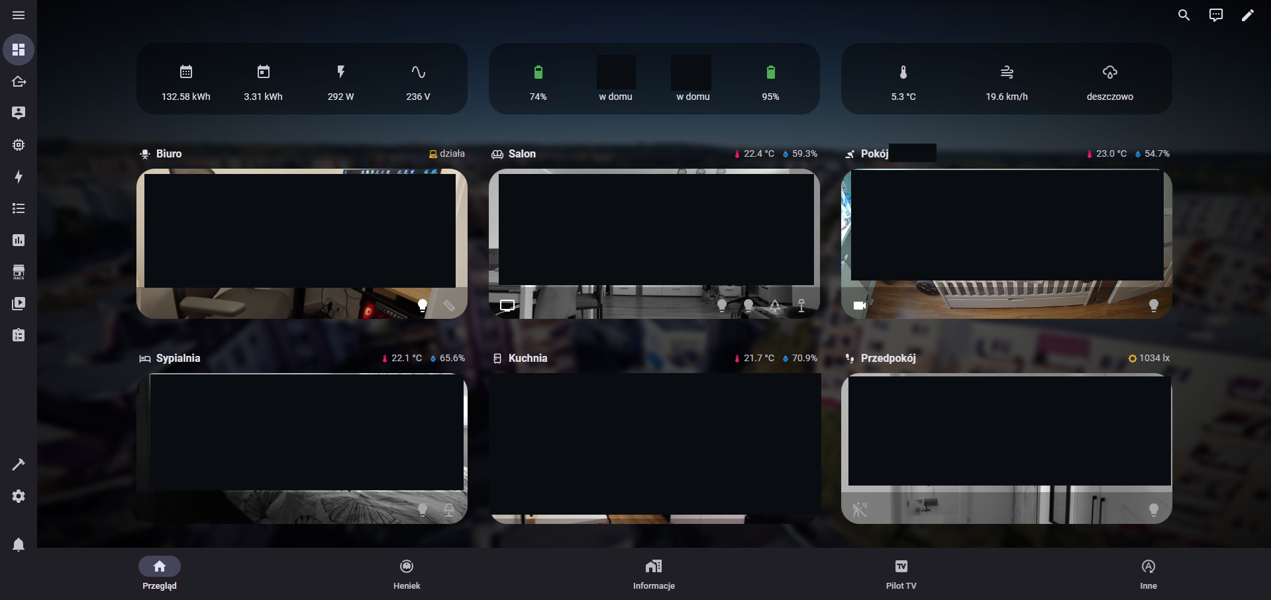Open the home-export sidebar icon
1271x600 pixels.
19,81
